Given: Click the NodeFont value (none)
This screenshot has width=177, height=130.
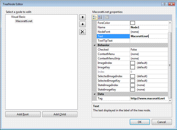Looking at the screenshot, I should (x=149, y=32).
